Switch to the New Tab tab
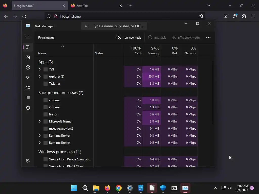 tap(96, 6)
